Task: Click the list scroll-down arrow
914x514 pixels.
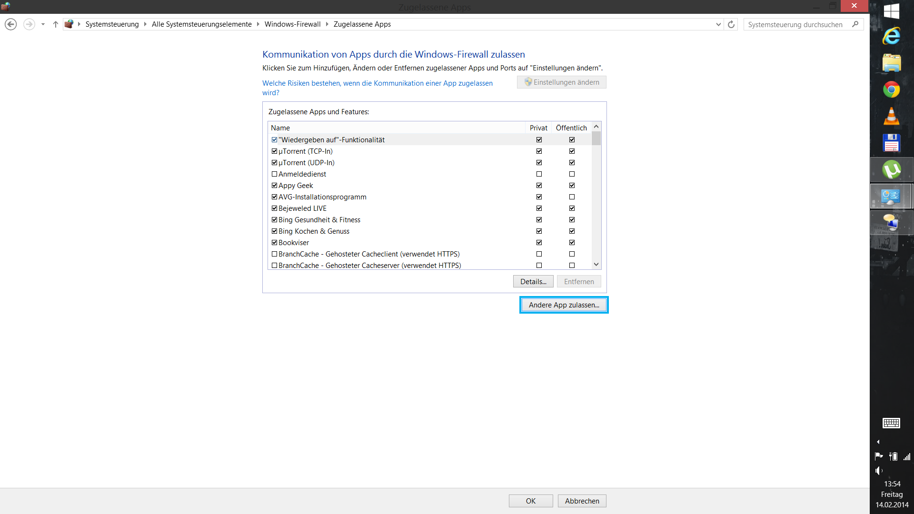Action: point(596,265)
